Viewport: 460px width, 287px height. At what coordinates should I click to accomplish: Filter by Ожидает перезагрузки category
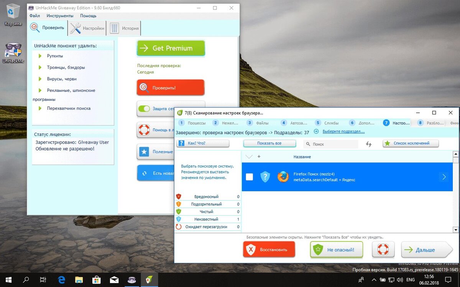pyautogui.click(x=208, y=227)
